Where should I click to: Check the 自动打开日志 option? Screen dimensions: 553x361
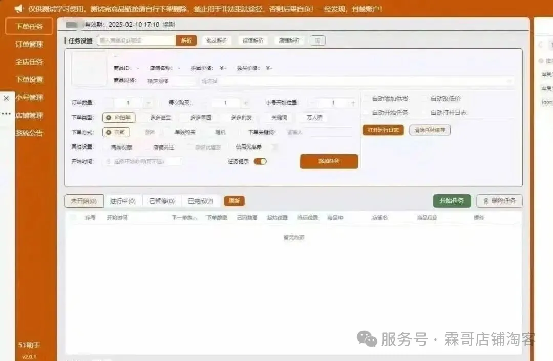[425, 112]
